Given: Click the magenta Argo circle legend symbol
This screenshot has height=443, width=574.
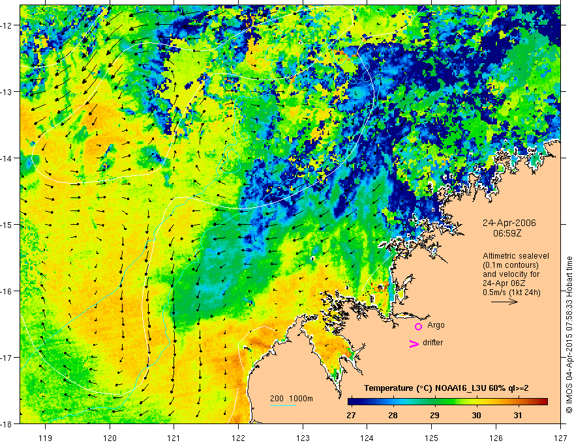Looking at the screenshot, I should tap(418, 326).
